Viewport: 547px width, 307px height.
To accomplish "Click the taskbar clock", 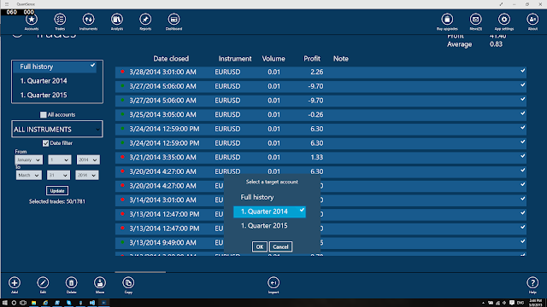I will [x=536, y=303].
